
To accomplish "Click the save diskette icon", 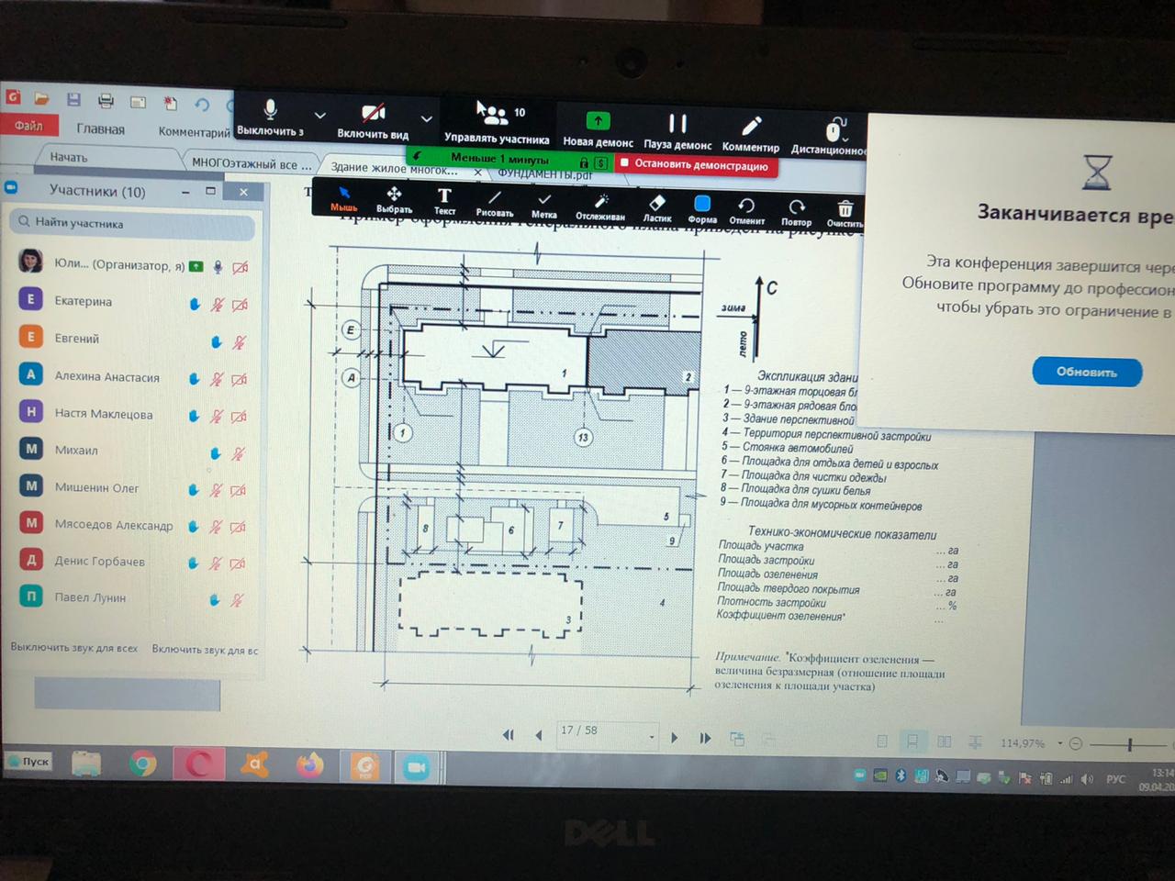I will click(74, 99).
